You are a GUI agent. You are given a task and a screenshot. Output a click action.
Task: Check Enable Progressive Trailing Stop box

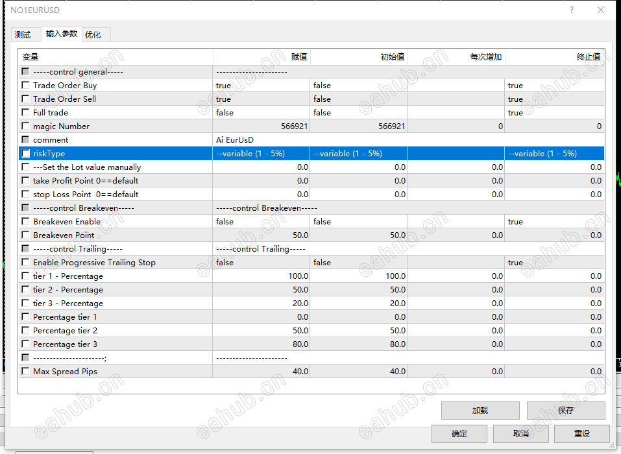(25, 262)
